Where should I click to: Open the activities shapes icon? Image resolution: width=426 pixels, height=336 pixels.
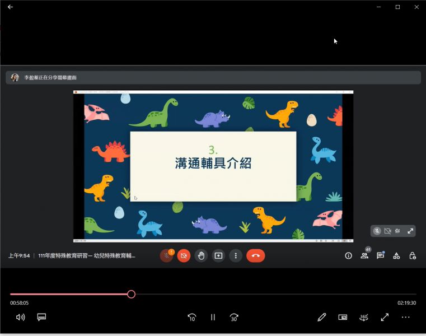[396, 255]
